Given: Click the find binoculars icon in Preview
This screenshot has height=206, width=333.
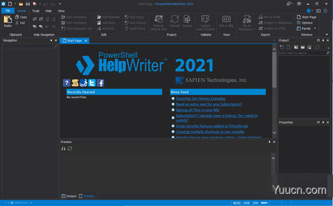Looking at the screenshot, I should tap(63, 149).
